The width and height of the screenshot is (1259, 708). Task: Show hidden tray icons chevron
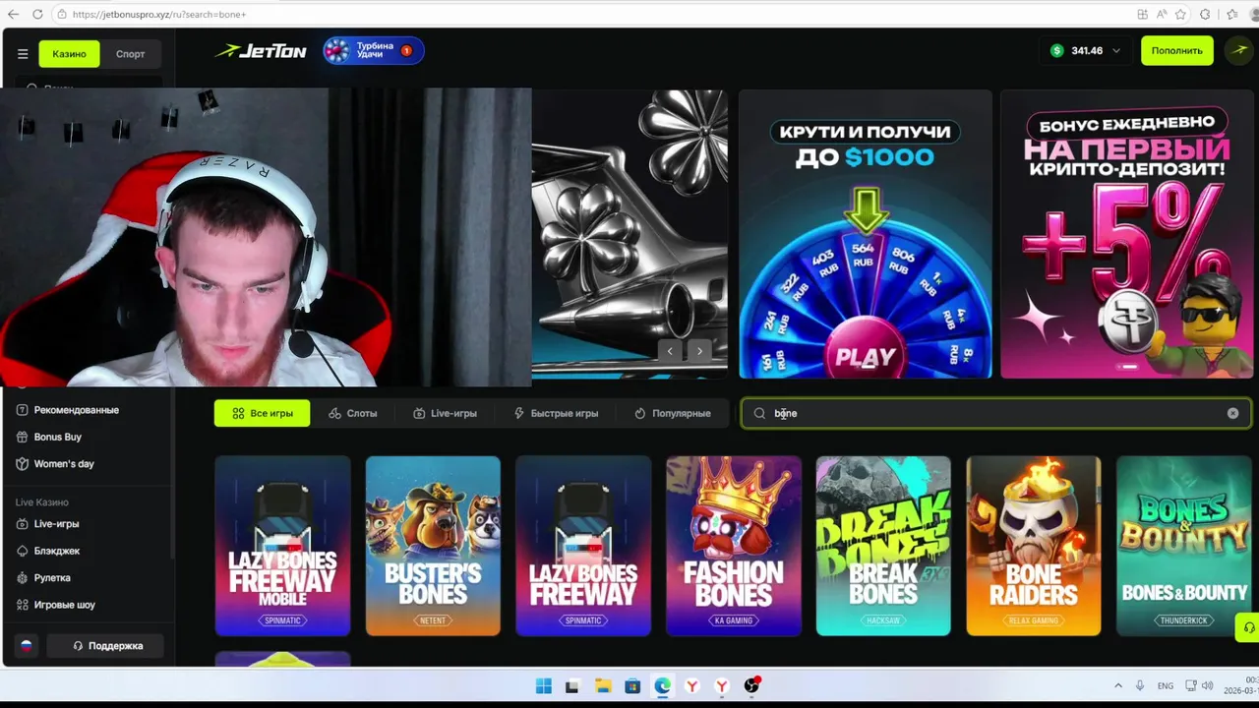click(x=1117, y=685)
